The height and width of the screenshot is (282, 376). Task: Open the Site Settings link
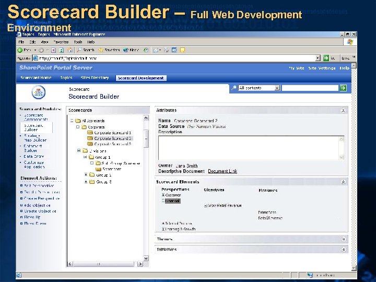point(322,68)
